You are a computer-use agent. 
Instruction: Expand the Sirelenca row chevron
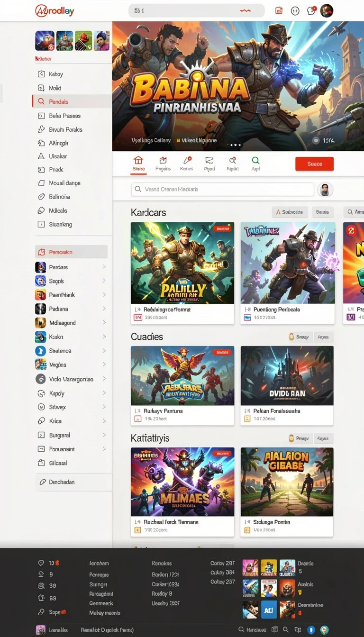[x=104, y=351]
